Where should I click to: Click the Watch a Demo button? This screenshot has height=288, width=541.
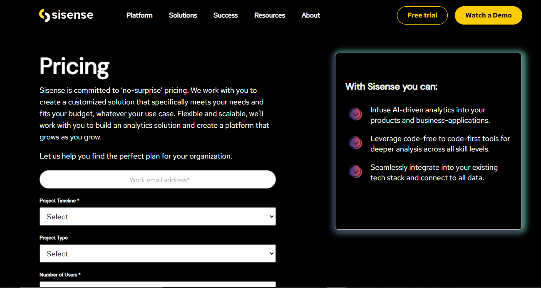tap(489, 15)
